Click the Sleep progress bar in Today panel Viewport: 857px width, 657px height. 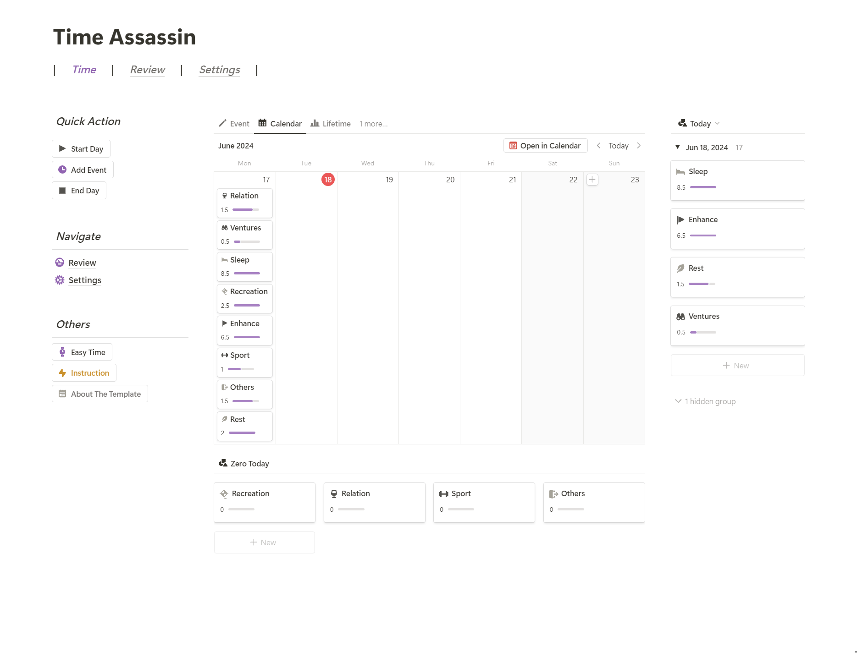click(x=703, y=187)
